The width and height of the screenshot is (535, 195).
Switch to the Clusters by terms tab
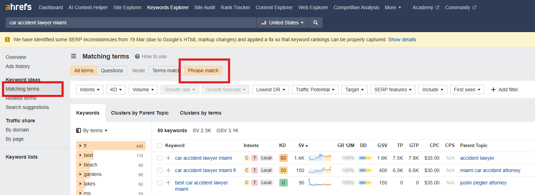pos(201,113)
